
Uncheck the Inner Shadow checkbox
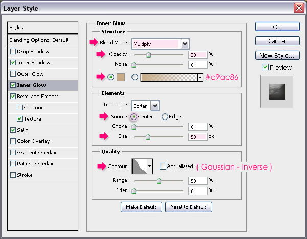(13, 62)
